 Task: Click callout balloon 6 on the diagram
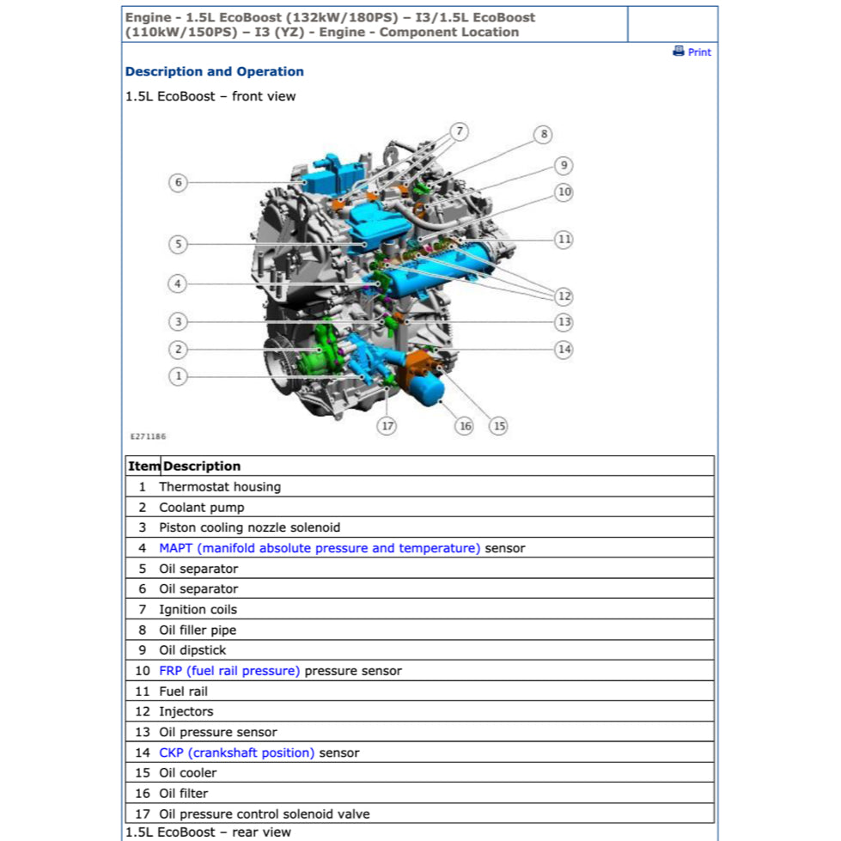178,181
